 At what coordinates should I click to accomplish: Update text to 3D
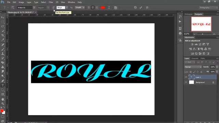(147, 8)
